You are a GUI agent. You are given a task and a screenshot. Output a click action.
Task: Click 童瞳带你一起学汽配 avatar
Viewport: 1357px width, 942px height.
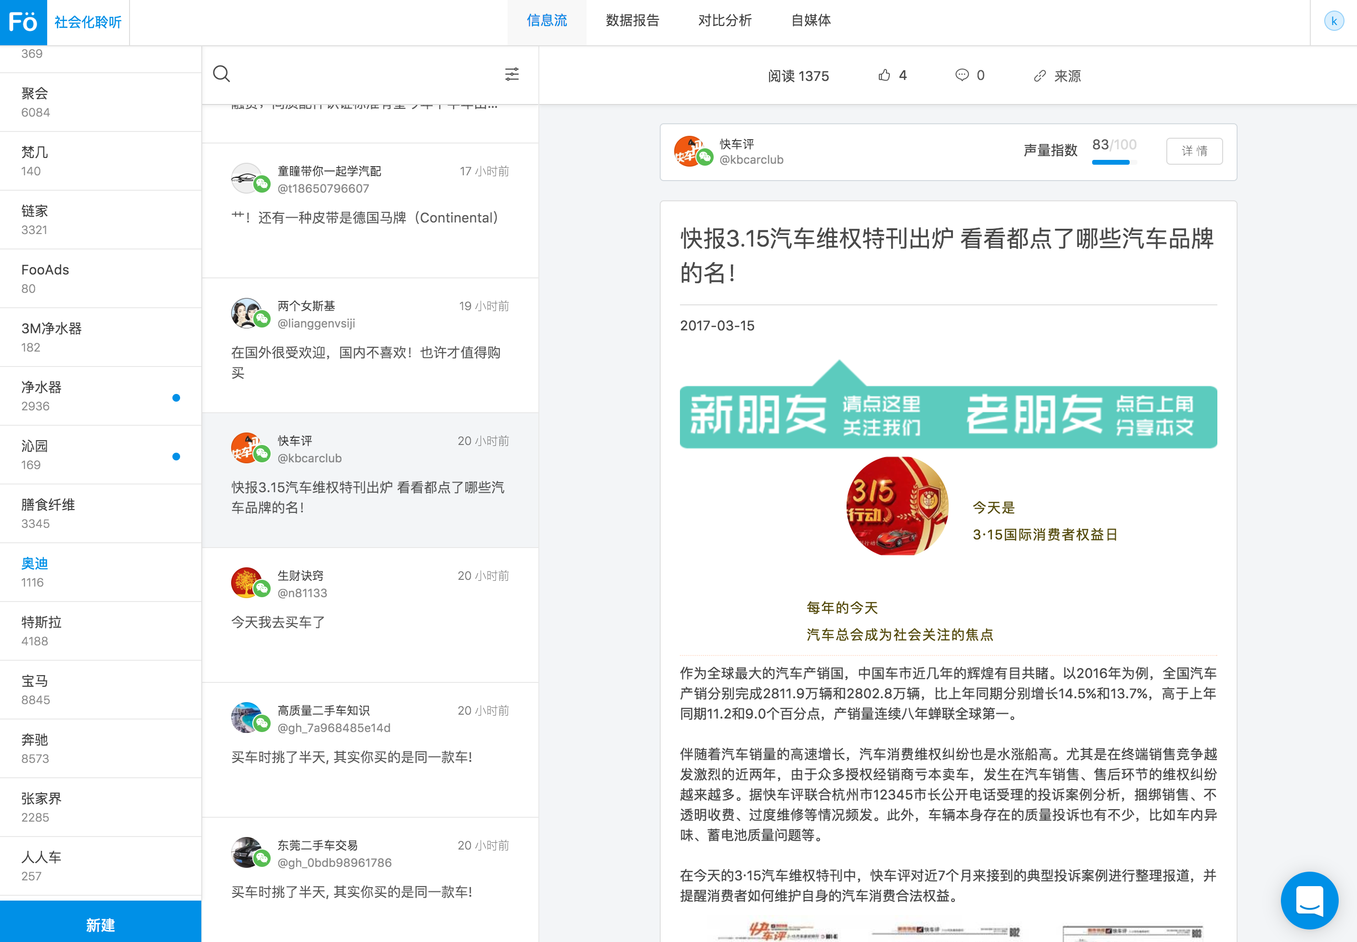[247, 178]
